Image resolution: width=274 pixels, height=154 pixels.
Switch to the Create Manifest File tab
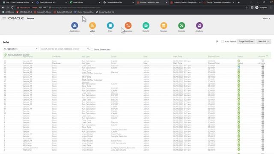pos(118,3)
